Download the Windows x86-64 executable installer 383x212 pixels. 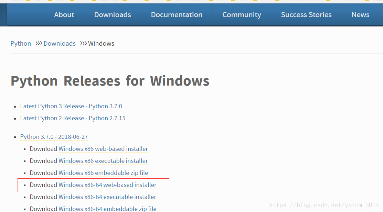(x=107, y=197)
